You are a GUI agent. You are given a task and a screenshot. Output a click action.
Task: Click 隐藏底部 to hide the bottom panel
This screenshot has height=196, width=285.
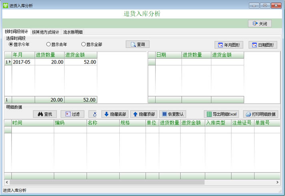click(x=115, y=114)
